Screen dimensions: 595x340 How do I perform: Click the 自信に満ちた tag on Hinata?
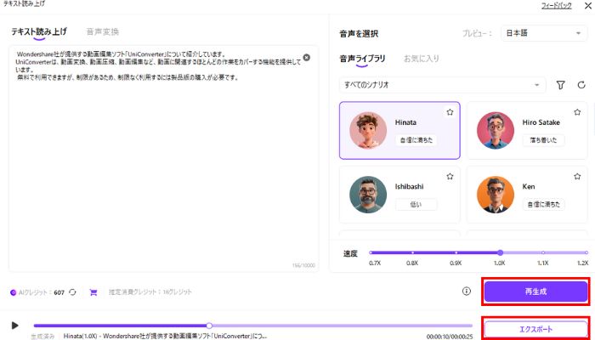tap(416, 140)
